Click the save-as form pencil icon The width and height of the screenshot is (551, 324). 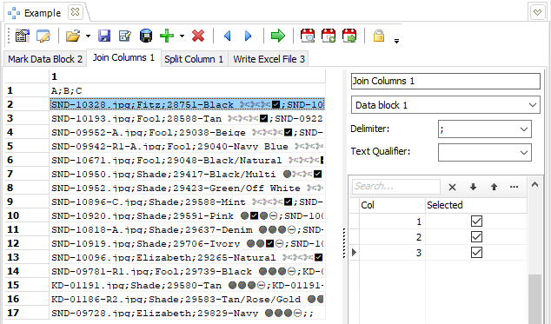[x=125, y=36]
